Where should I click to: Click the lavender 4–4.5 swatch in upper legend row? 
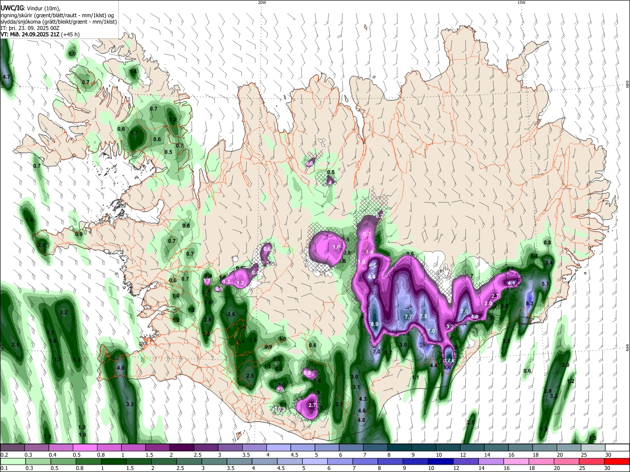point(278,447)
